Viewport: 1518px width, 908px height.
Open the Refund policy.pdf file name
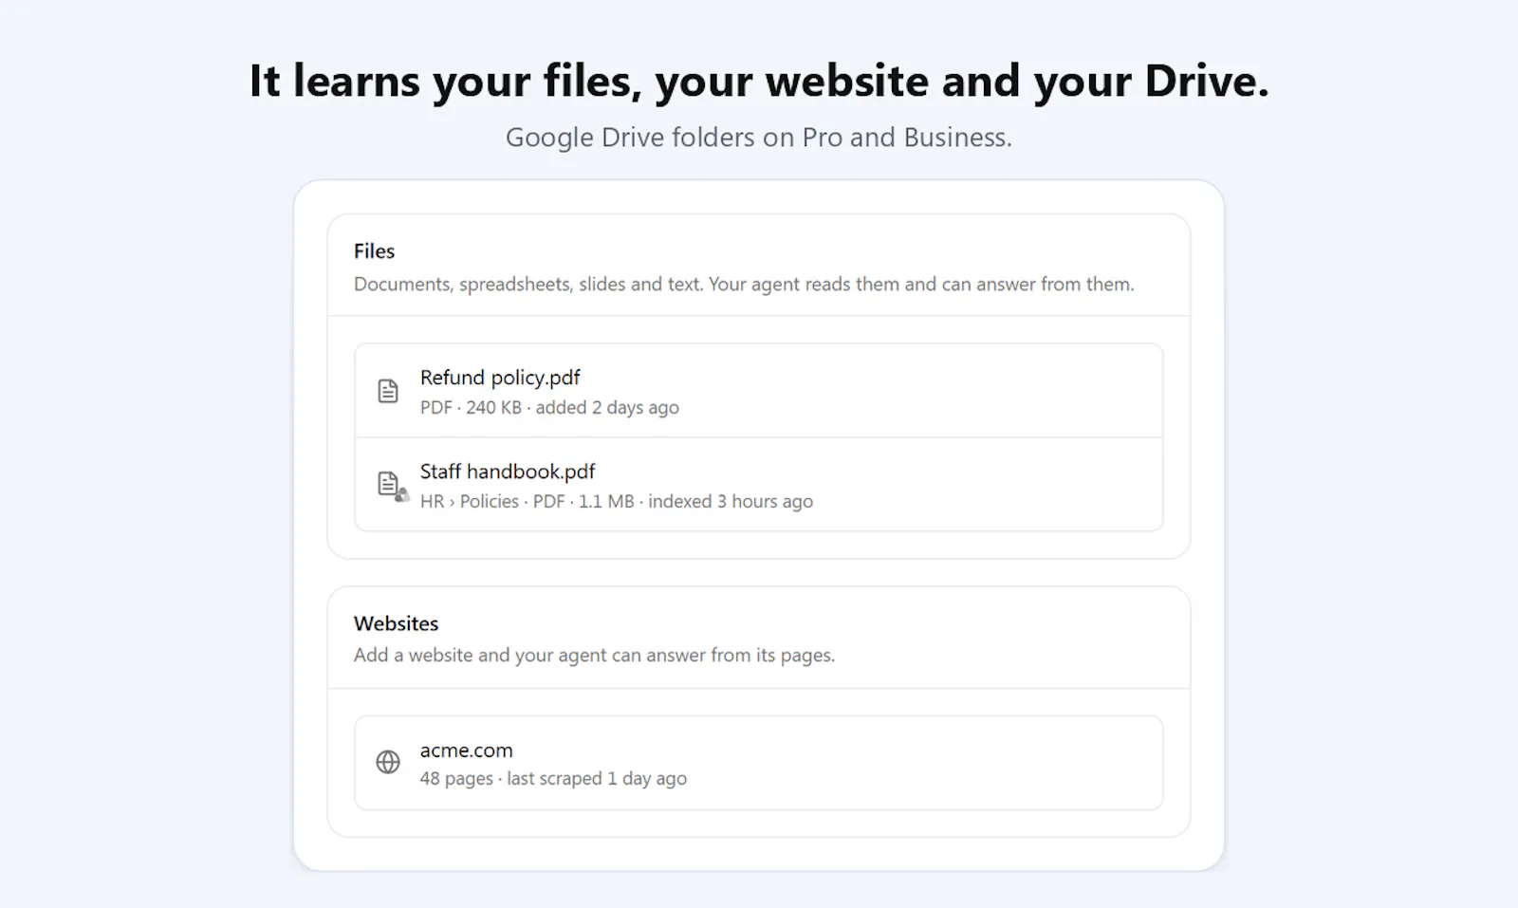click(500, 378)
